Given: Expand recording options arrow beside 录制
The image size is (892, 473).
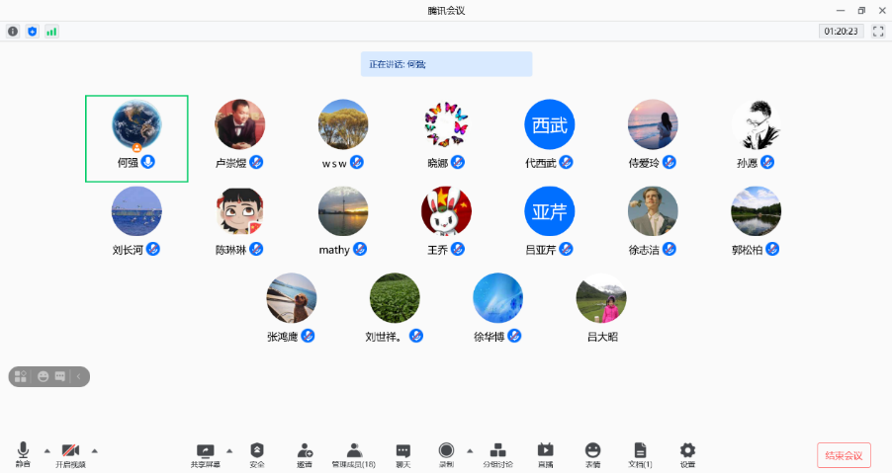Looking at the screenshot, I should pos(470,450).
